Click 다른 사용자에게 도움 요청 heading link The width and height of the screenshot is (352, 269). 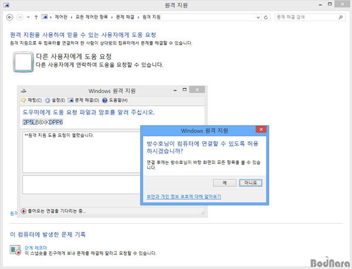pos(68,56)
